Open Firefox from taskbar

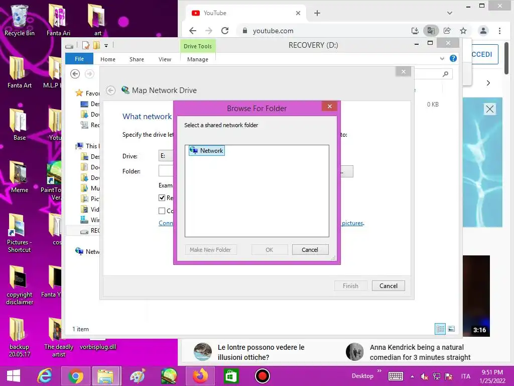pos(200,376)
